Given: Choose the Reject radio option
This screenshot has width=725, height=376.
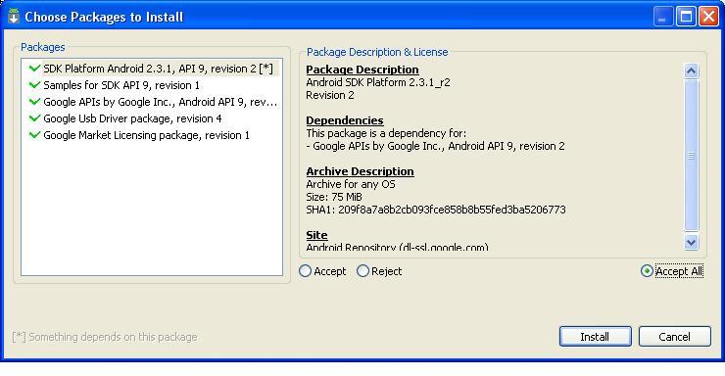Looking at the screenshot, I should (362, 271).
